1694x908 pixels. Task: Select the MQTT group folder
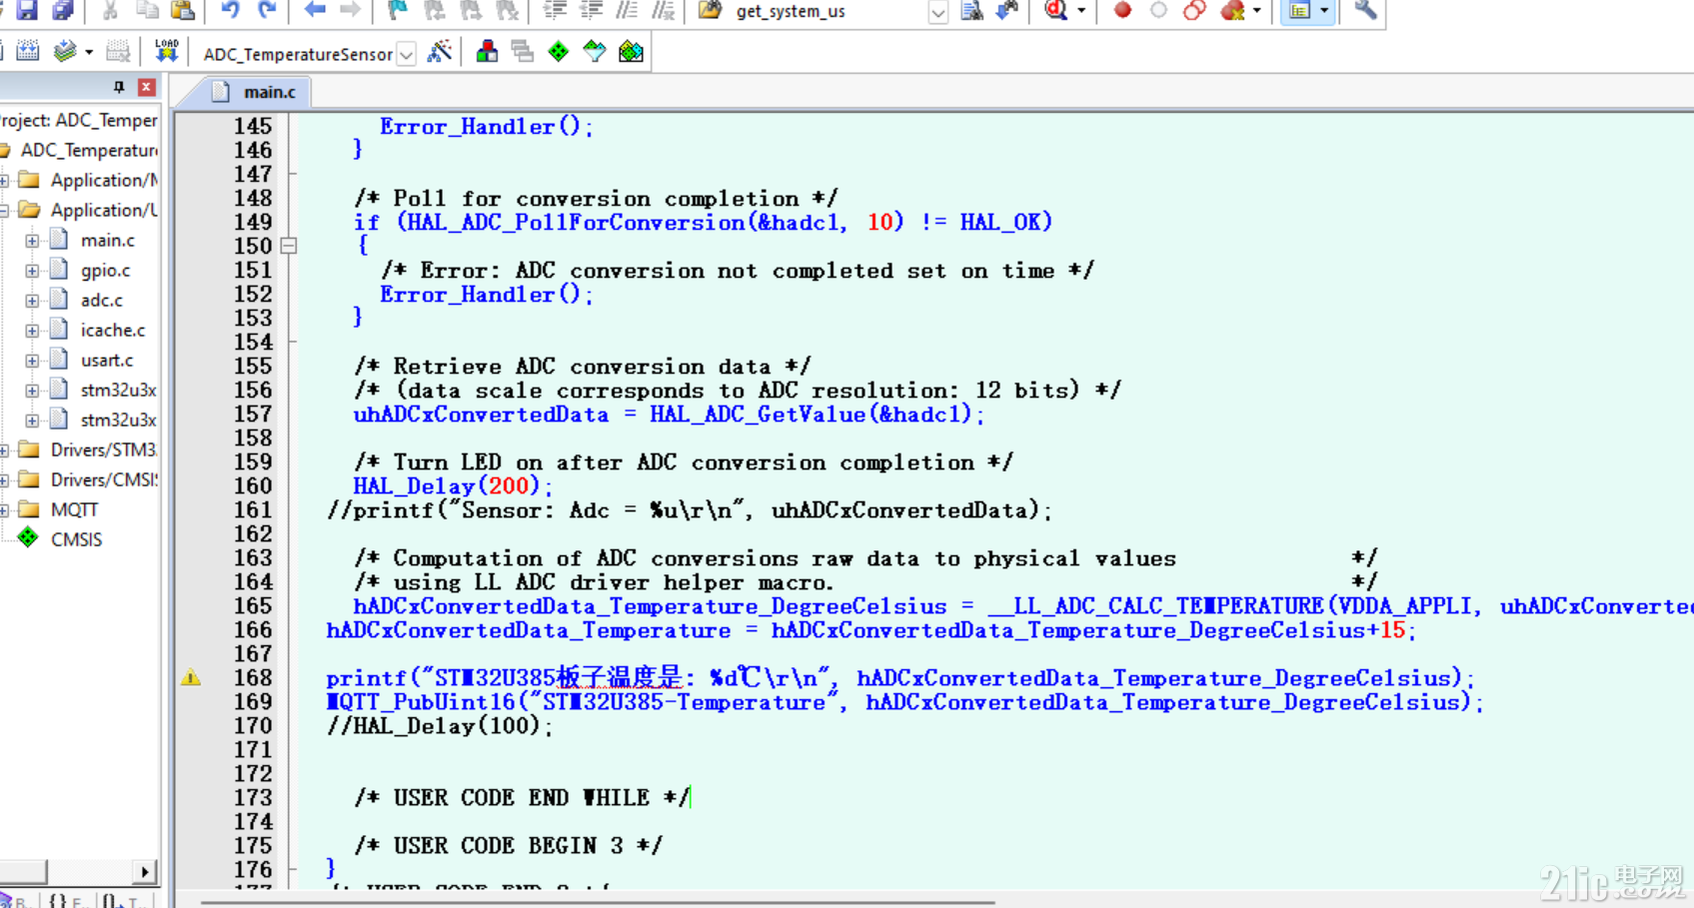(x=74, y=510)
